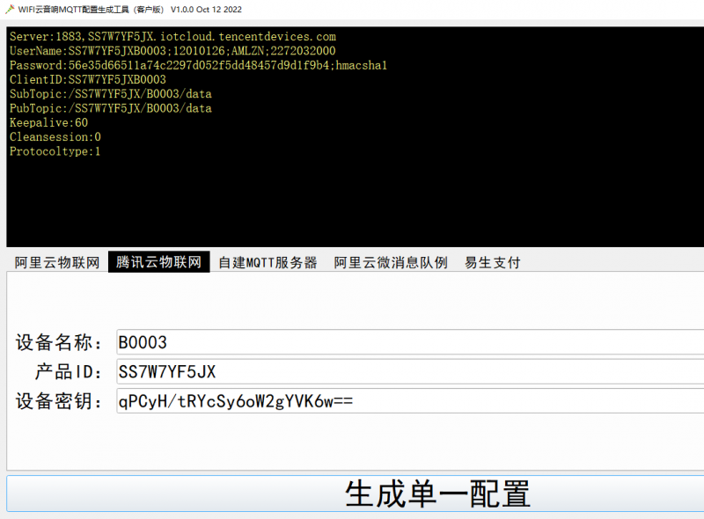Screen dimensions: 704x519
Task: Click the Server line in the console output
Action: [172, 37]
